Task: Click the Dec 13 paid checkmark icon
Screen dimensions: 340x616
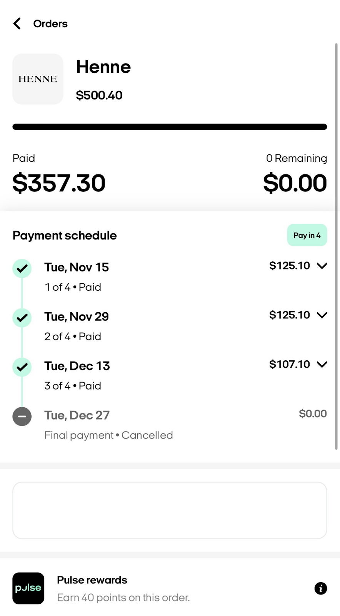Action: [x=22, y=367]
